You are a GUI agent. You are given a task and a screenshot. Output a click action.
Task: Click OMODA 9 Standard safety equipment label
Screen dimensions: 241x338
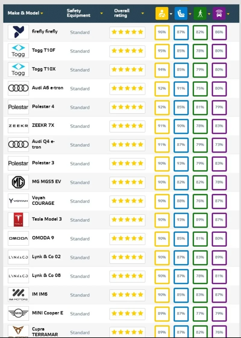coord(80,239)
